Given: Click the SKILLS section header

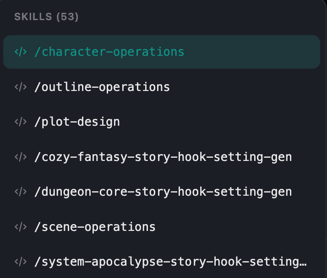Looking at the screenshot, I should [x=33, y=17].
